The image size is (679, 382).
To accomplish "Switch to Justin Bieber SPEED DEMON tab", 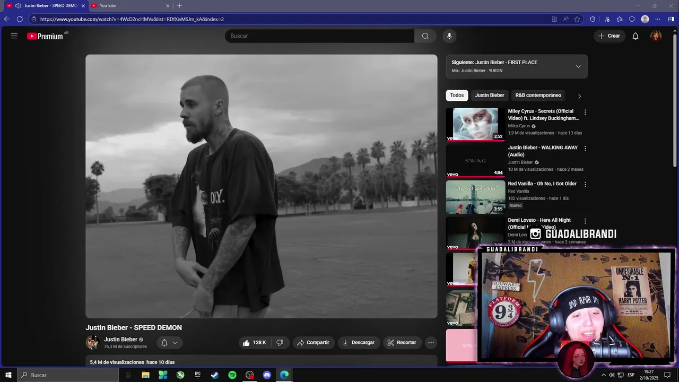I will [46, 5].
